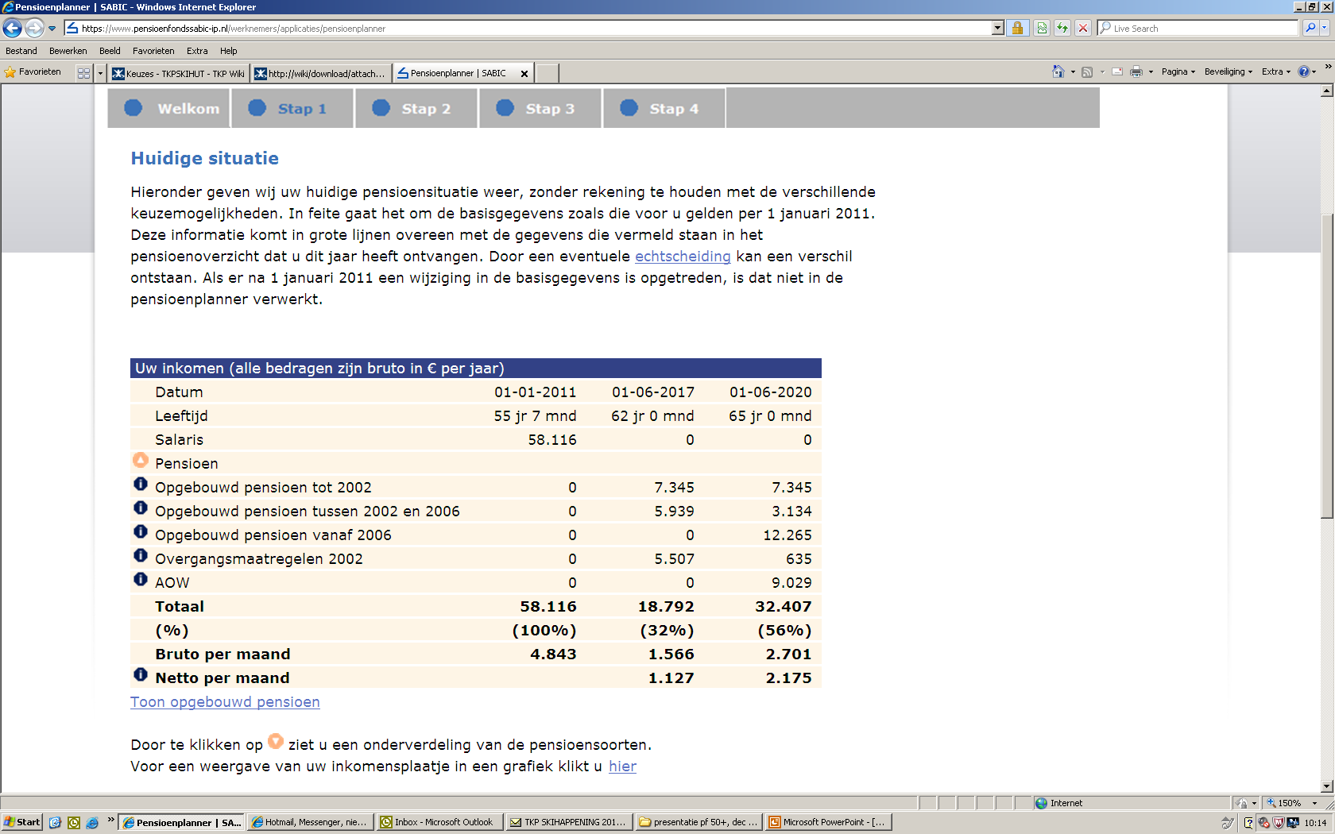Open the blue Help question mark icon
Screen dimensions: 1335x834
point(1304,71)
